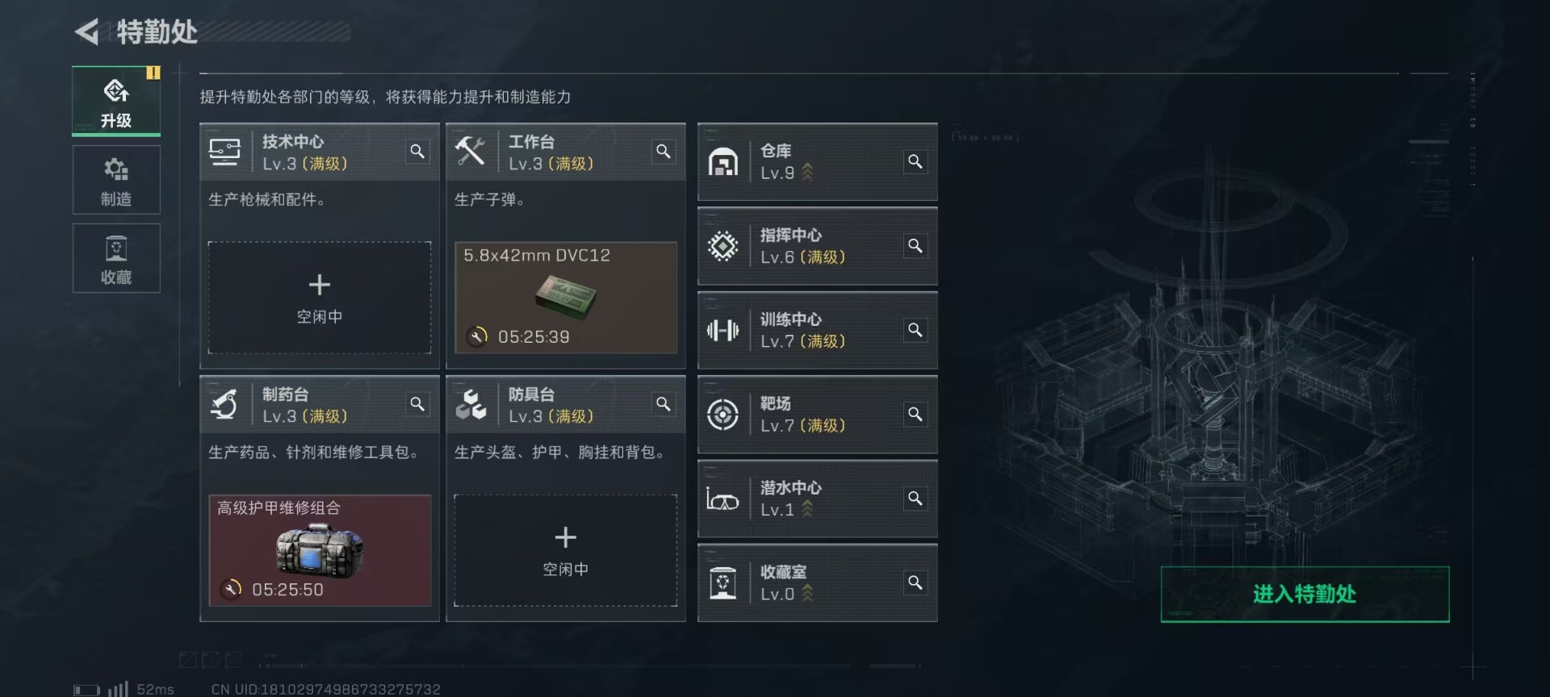The width and height of the screenshot is (1550, 697).
Task: Click the magnifier icon for 靶场
Action: tap(915, 414)
